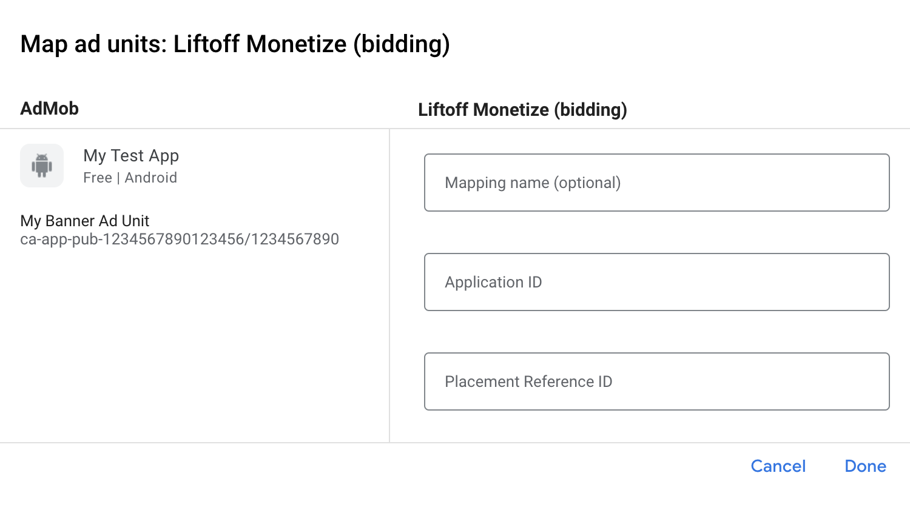Click the AdMob column header
Viewport: 910px width, 507px height.
coord(50,109)
